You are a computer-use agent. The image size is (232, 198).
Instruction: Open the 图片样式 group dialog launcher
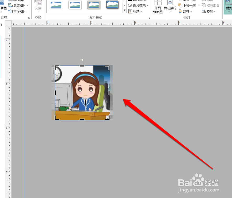[149, 18]
